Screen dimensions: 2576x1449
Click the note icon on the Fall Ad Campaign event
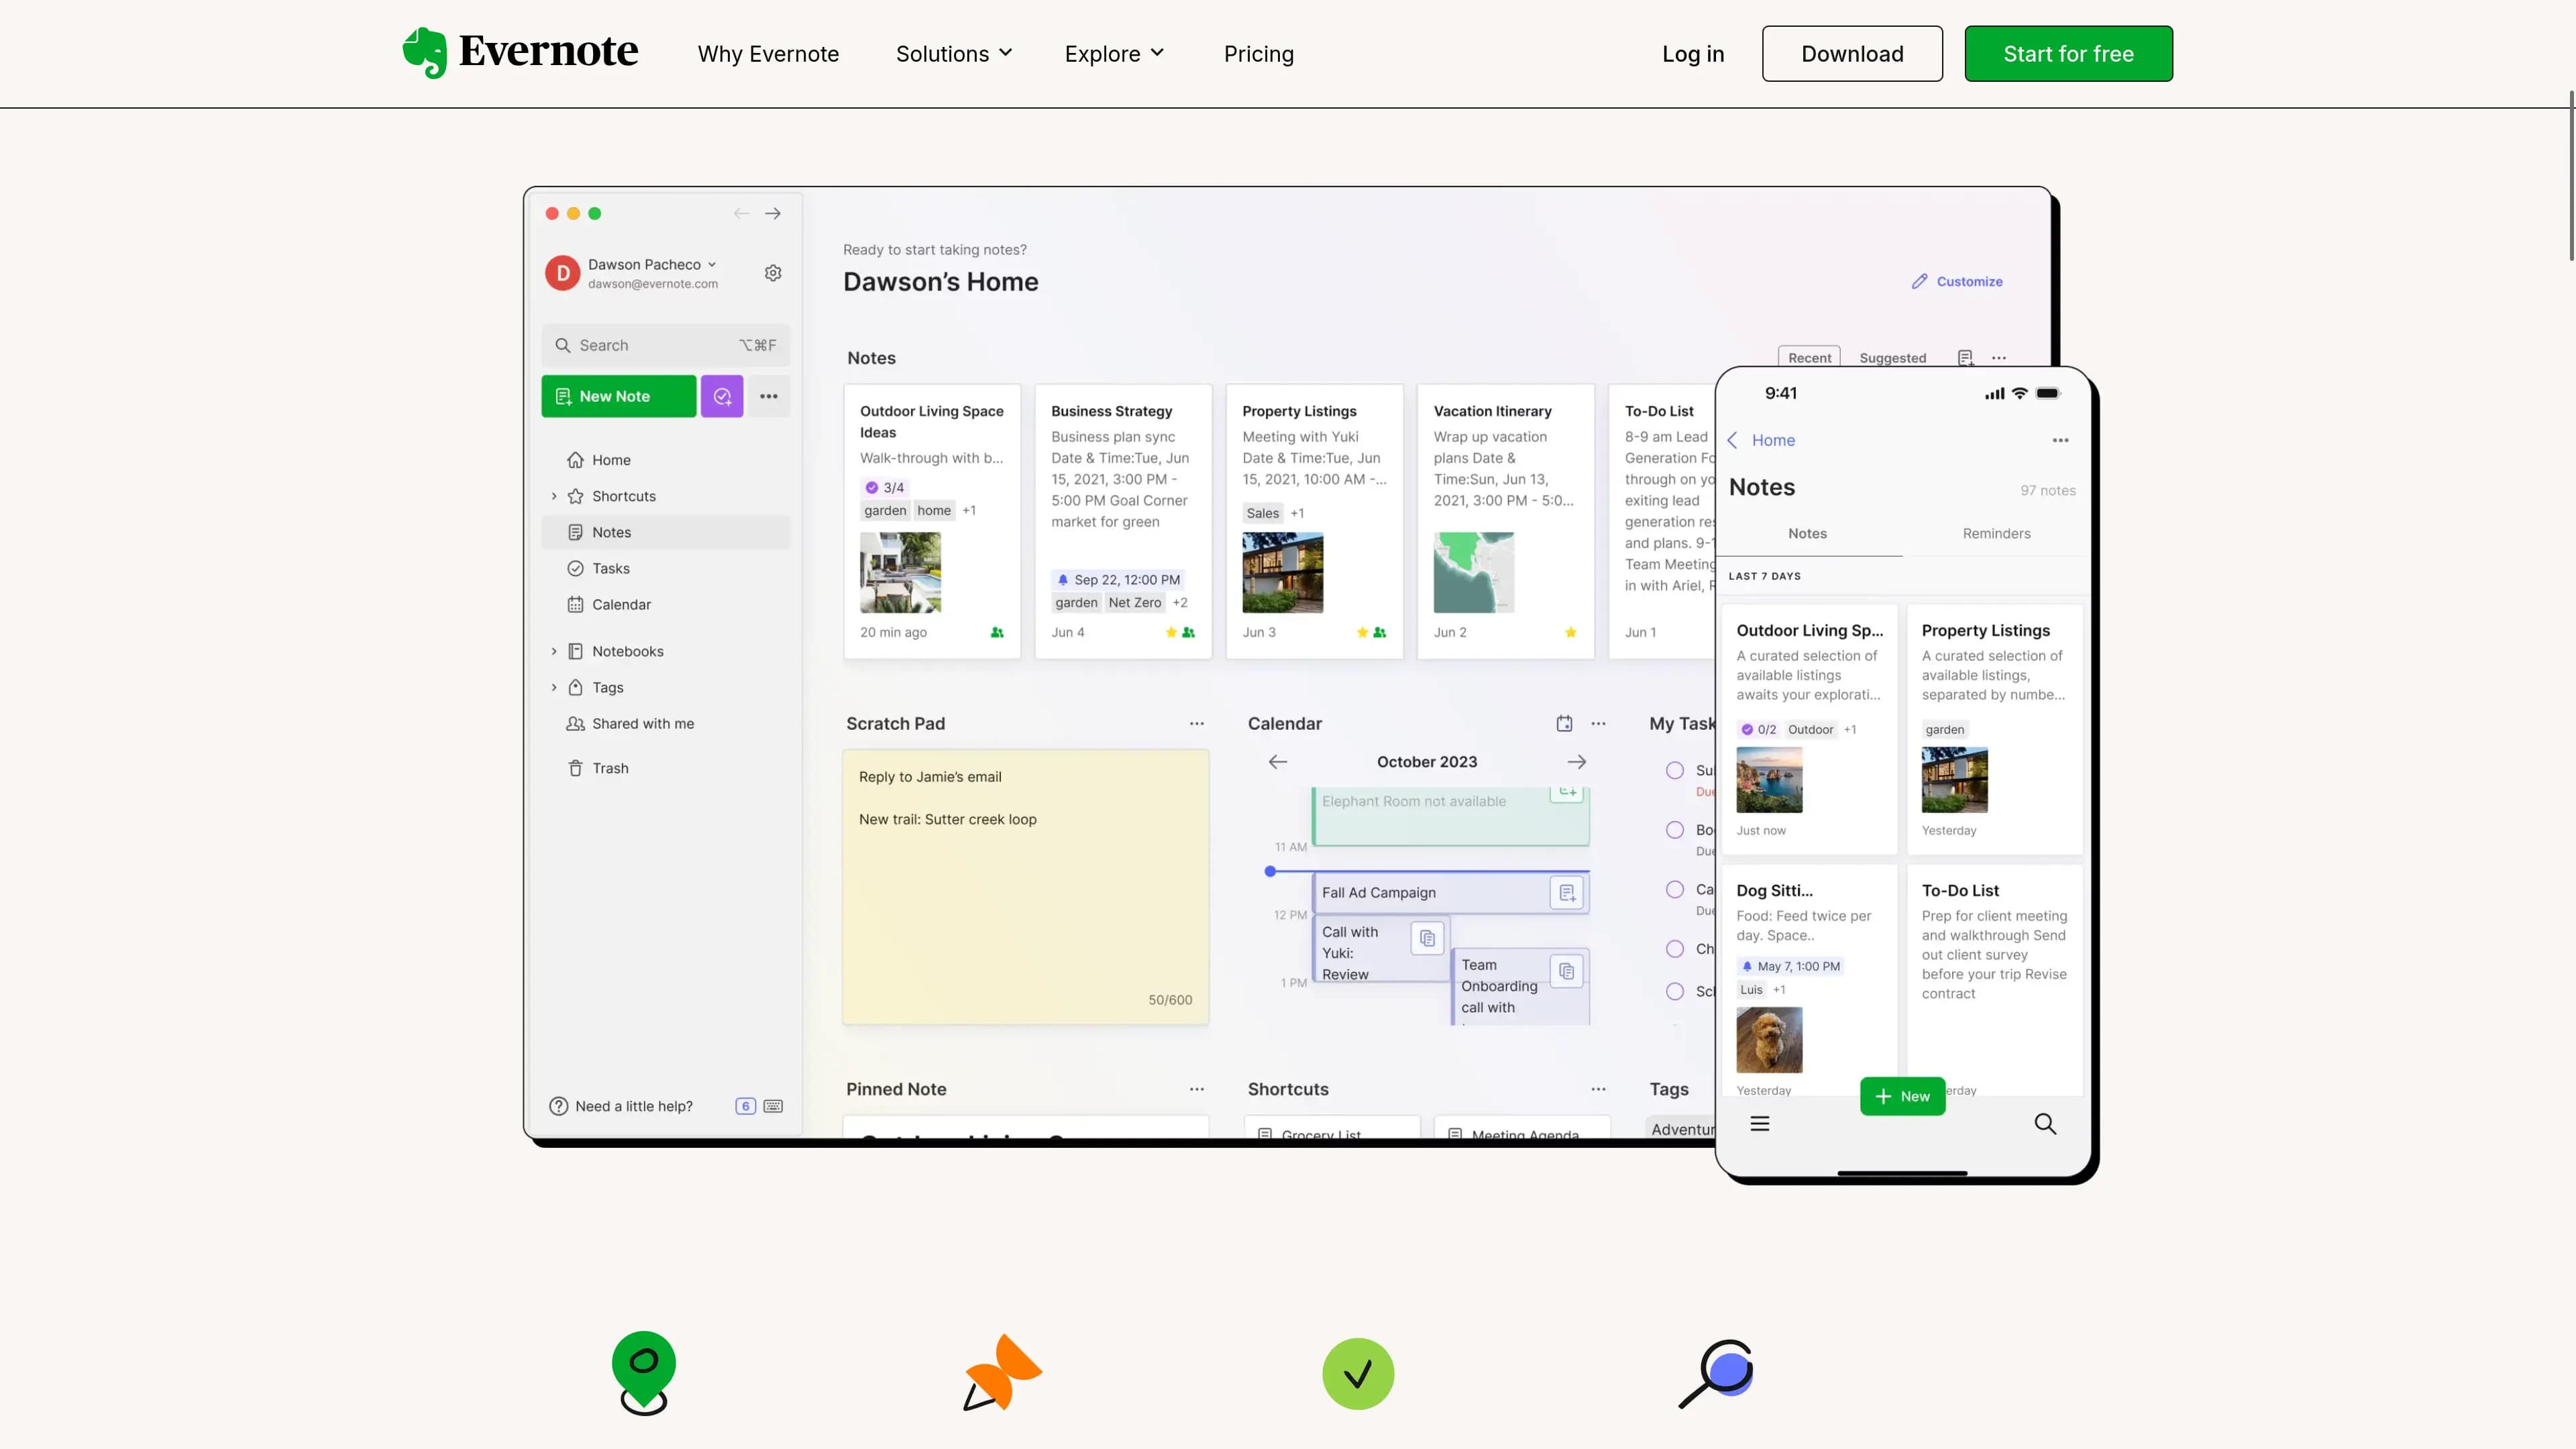[1567, 892]
